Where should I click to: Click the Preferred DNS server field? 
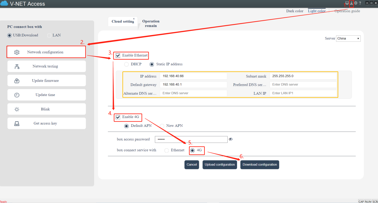[x=303, y=85]
